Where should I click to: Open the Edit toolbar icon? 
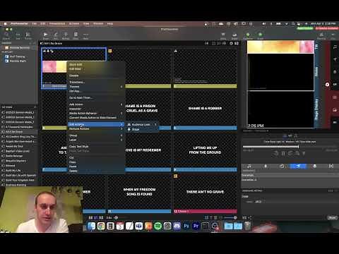56,35
